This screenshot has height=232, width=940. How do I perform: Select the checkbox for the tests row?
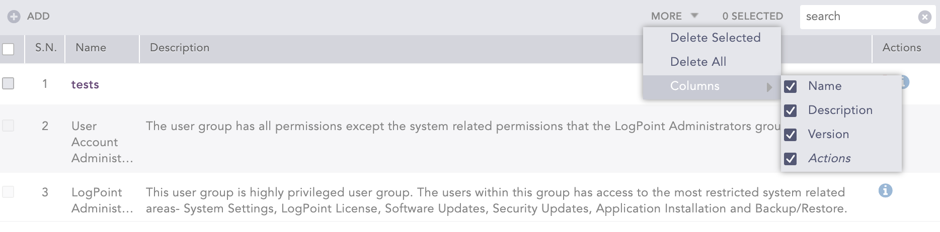pyautogui.click(x=8, y=83)
